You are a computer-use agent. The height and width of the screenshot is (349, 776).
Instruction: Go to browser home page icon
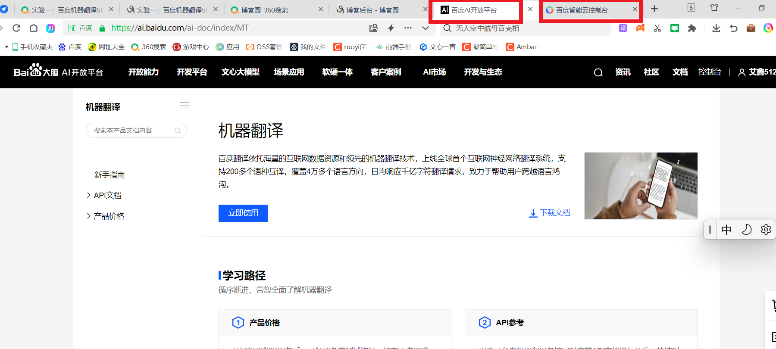[34, 28]
